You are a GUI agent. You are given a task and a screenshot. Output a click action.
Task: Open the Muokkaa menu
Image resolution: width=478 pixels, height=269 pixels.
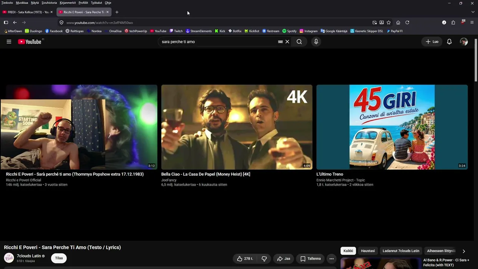click(x=22, y=3)
